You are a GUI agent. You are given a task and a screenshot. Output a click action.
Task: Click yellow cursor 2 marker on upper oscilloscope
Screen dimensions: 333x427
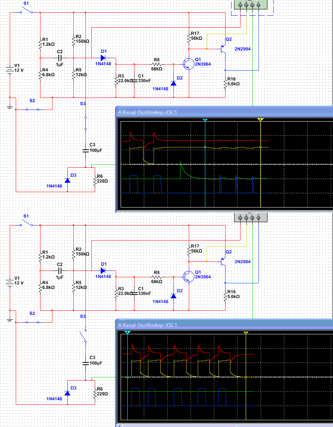pos(260,120)
